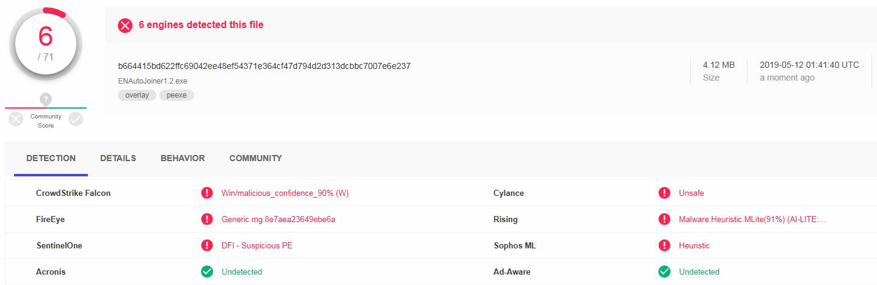
Task: Click the truncated Rising detection result text
Action: [x=752, y=220]
